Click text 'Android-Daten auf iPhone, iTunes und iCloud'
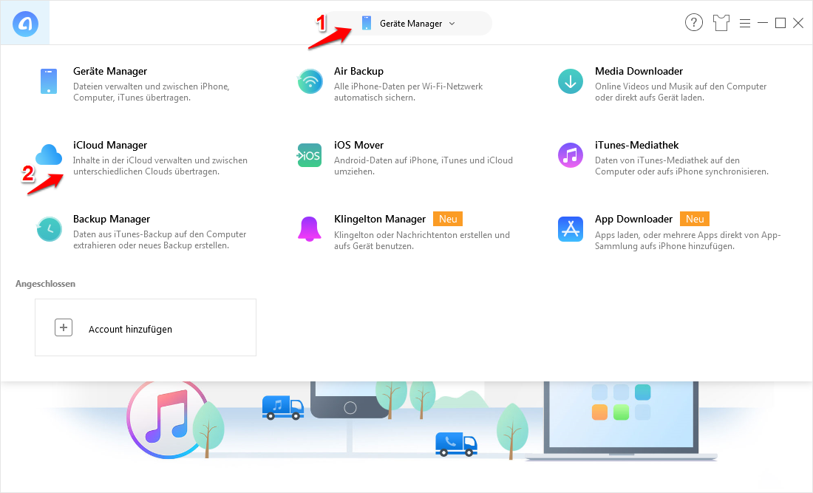 tap(423, 160)
